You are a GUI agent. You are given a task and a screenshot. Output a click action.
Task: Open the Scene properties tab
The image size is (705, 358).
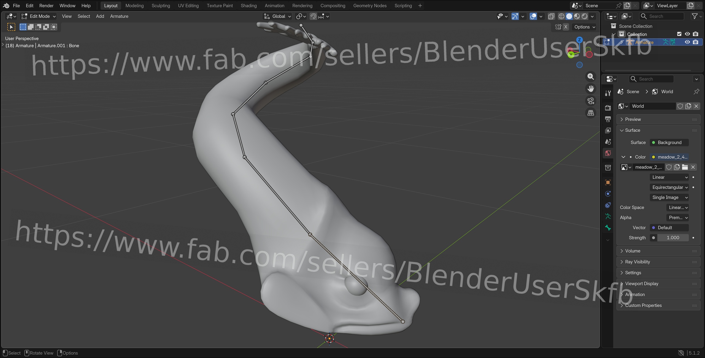click(x=608, y=142)
